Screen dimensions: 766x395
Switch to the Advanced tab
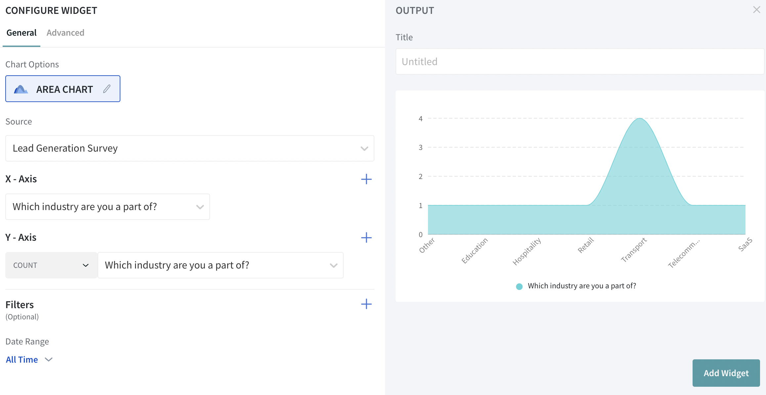pyautogui.click(x=65, y=33)
